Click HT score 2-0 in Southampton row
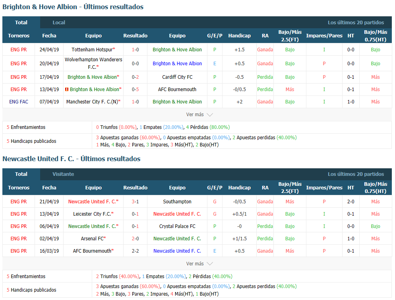395x300 pixels. 350,202
